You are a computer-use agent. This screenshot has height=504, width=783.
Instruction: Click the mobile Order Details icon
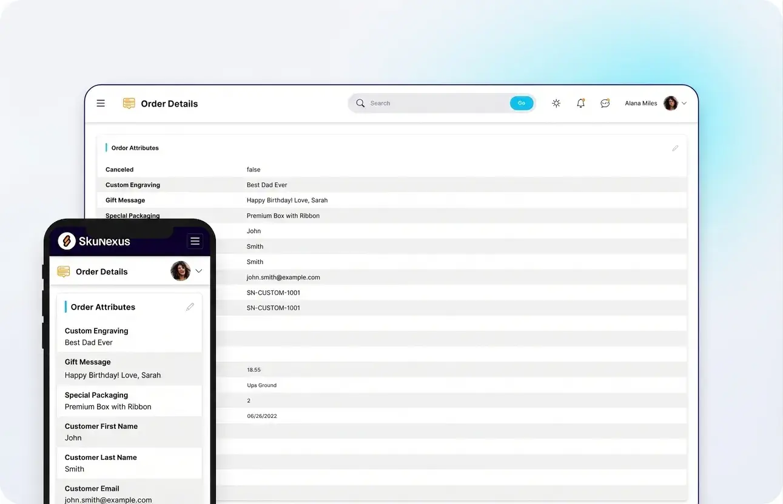[64, 271]
